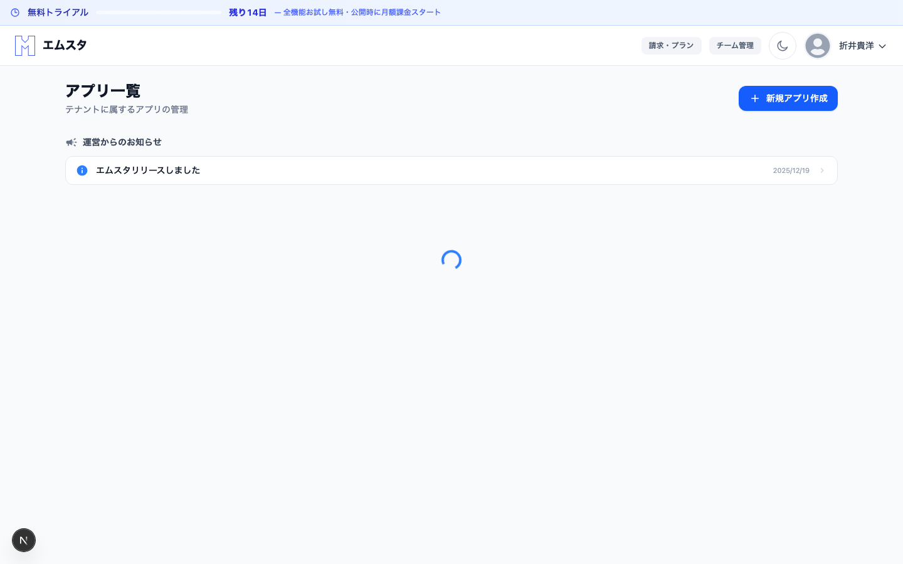Click the plus icon in 新規アプリ作成
Image resolution: width=903 pixels, height=564 pixels.
(755, 98)
